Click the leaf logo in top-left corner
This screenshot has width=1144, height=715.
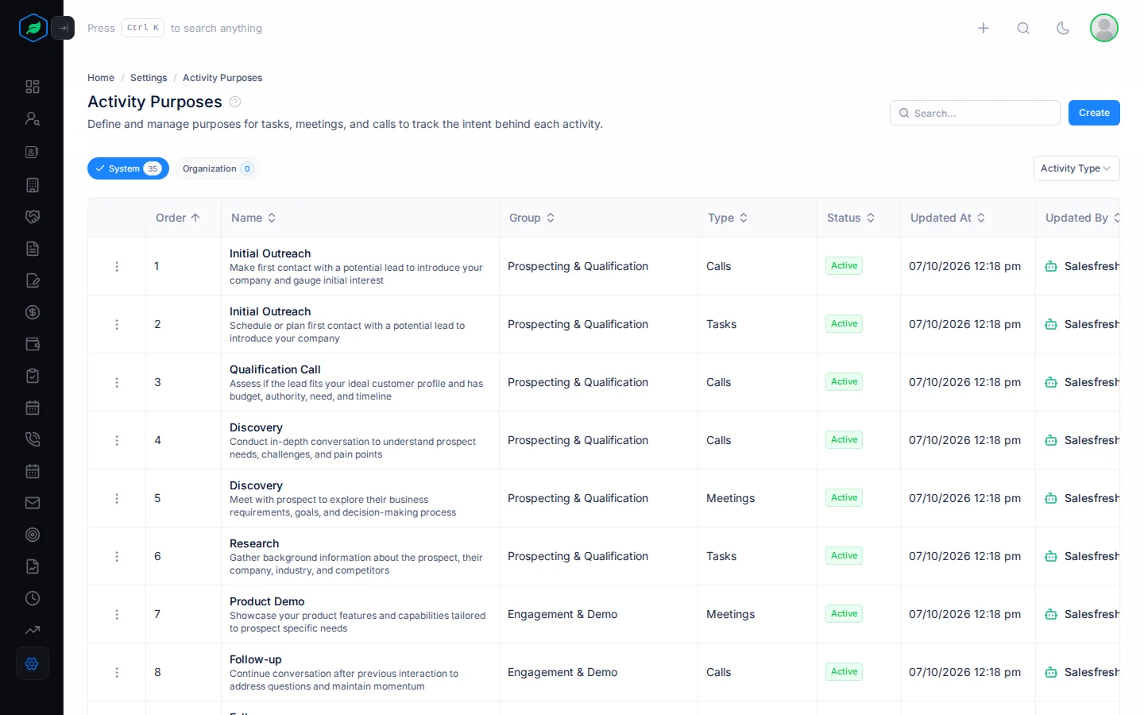coord(33,28)
